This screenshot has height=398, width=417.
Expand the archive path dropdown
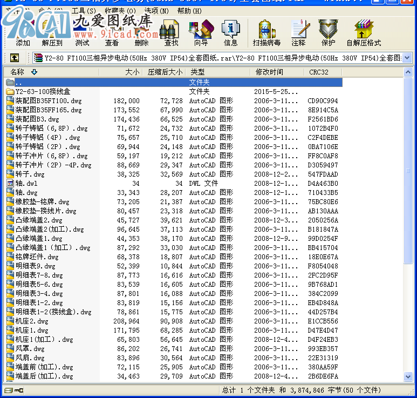pos(407,58)
